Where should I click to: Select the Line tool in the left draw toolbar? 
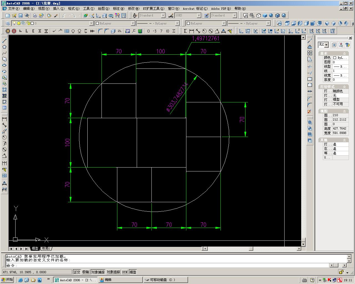coord(4,41)
